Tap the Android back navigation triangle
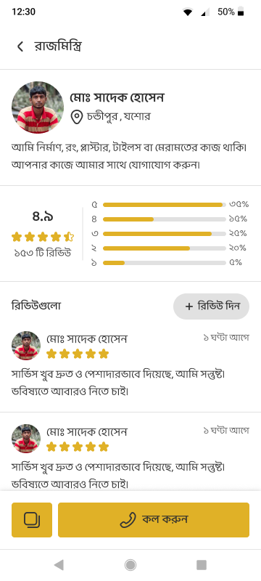Screen dimensions: 261x581 pyautogui.click(x=59, y=565)
